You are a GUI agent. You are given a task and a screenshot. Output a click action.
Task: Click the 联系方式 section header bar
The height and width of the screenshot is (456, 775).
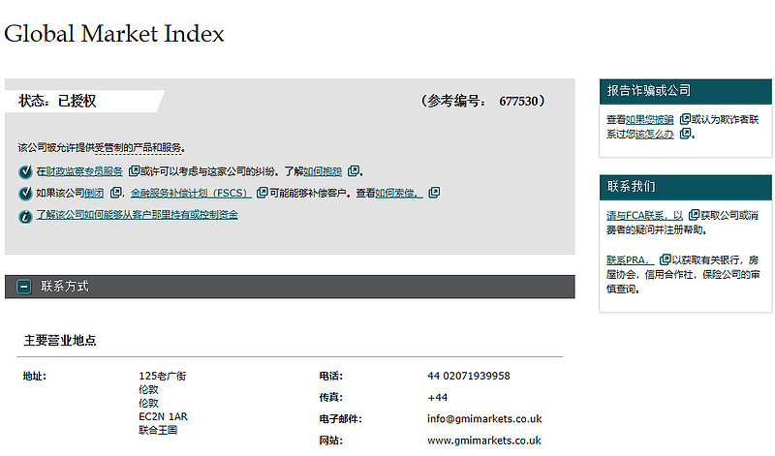tap(290, 287)
